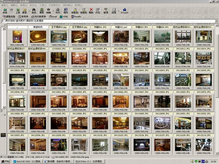Send image via the Email button
Screen dimensions: 219x164
53,17
